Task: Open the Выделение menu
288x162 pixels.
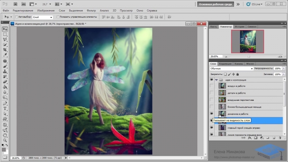Action: point(76,10)
